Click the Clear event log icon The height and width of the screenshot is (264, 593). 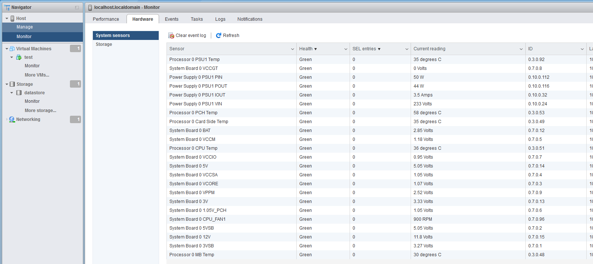click(171, 35)
